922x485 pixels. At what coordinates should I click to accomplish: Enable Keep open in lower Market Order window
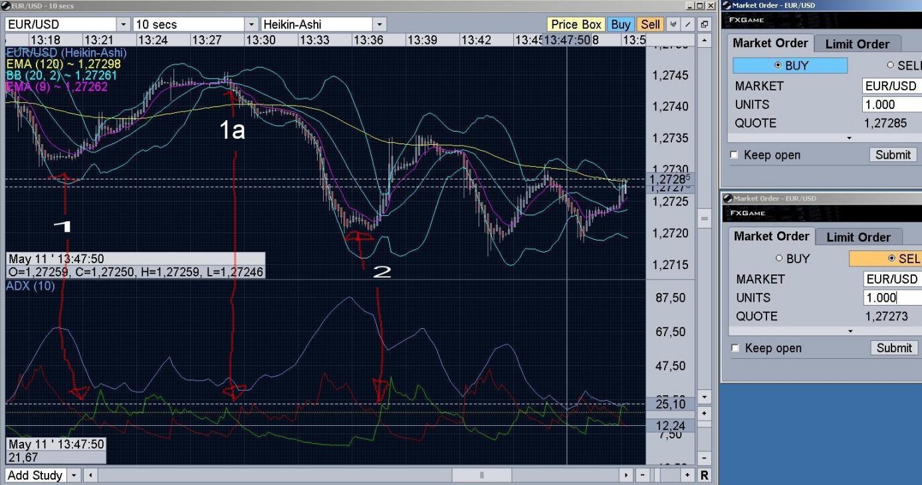pos(735,348)
